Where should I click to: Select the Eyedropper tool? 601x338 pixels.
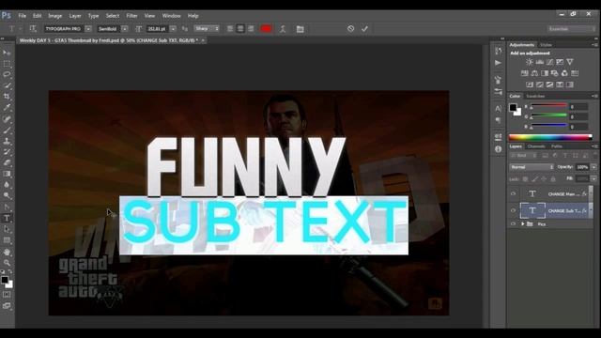click(x=7, y=108)
